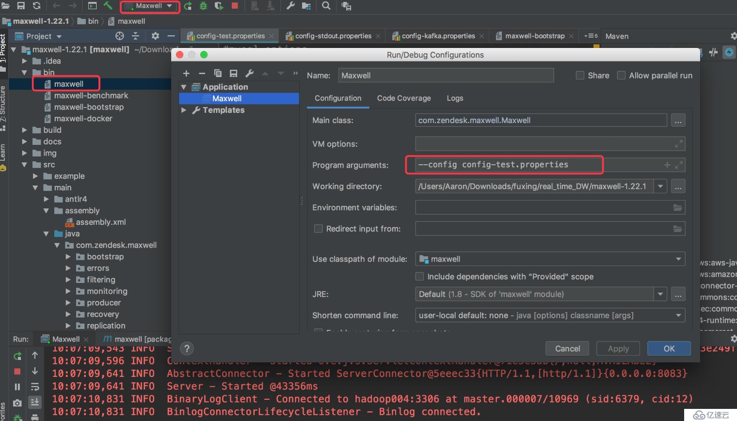Image resolution: width=737 pixels, height=421 pixels.
Task: Click the Search Everywhere magnifier icon
Action: [326, 6]
